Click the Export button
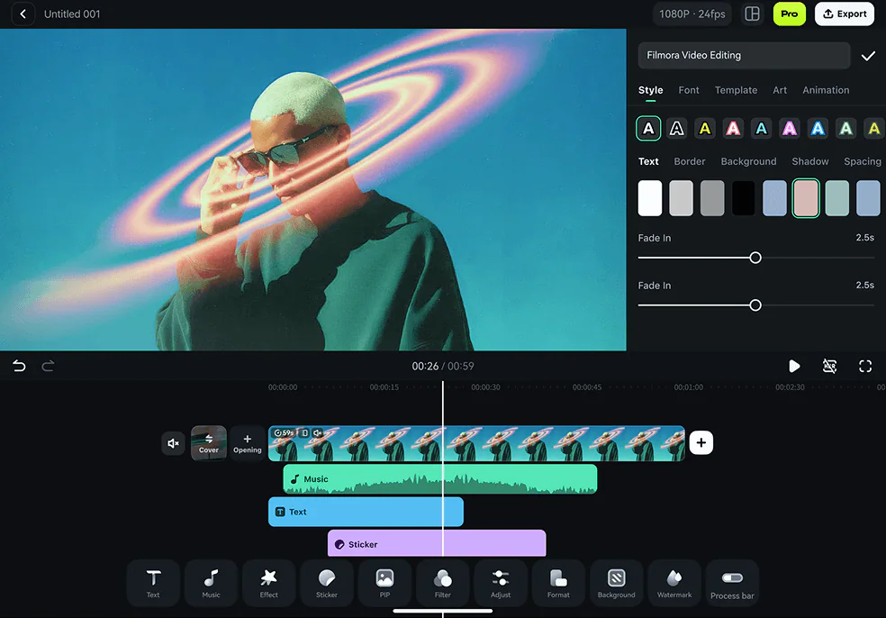Viewport: 886px width, 618px height. point(845,14)
